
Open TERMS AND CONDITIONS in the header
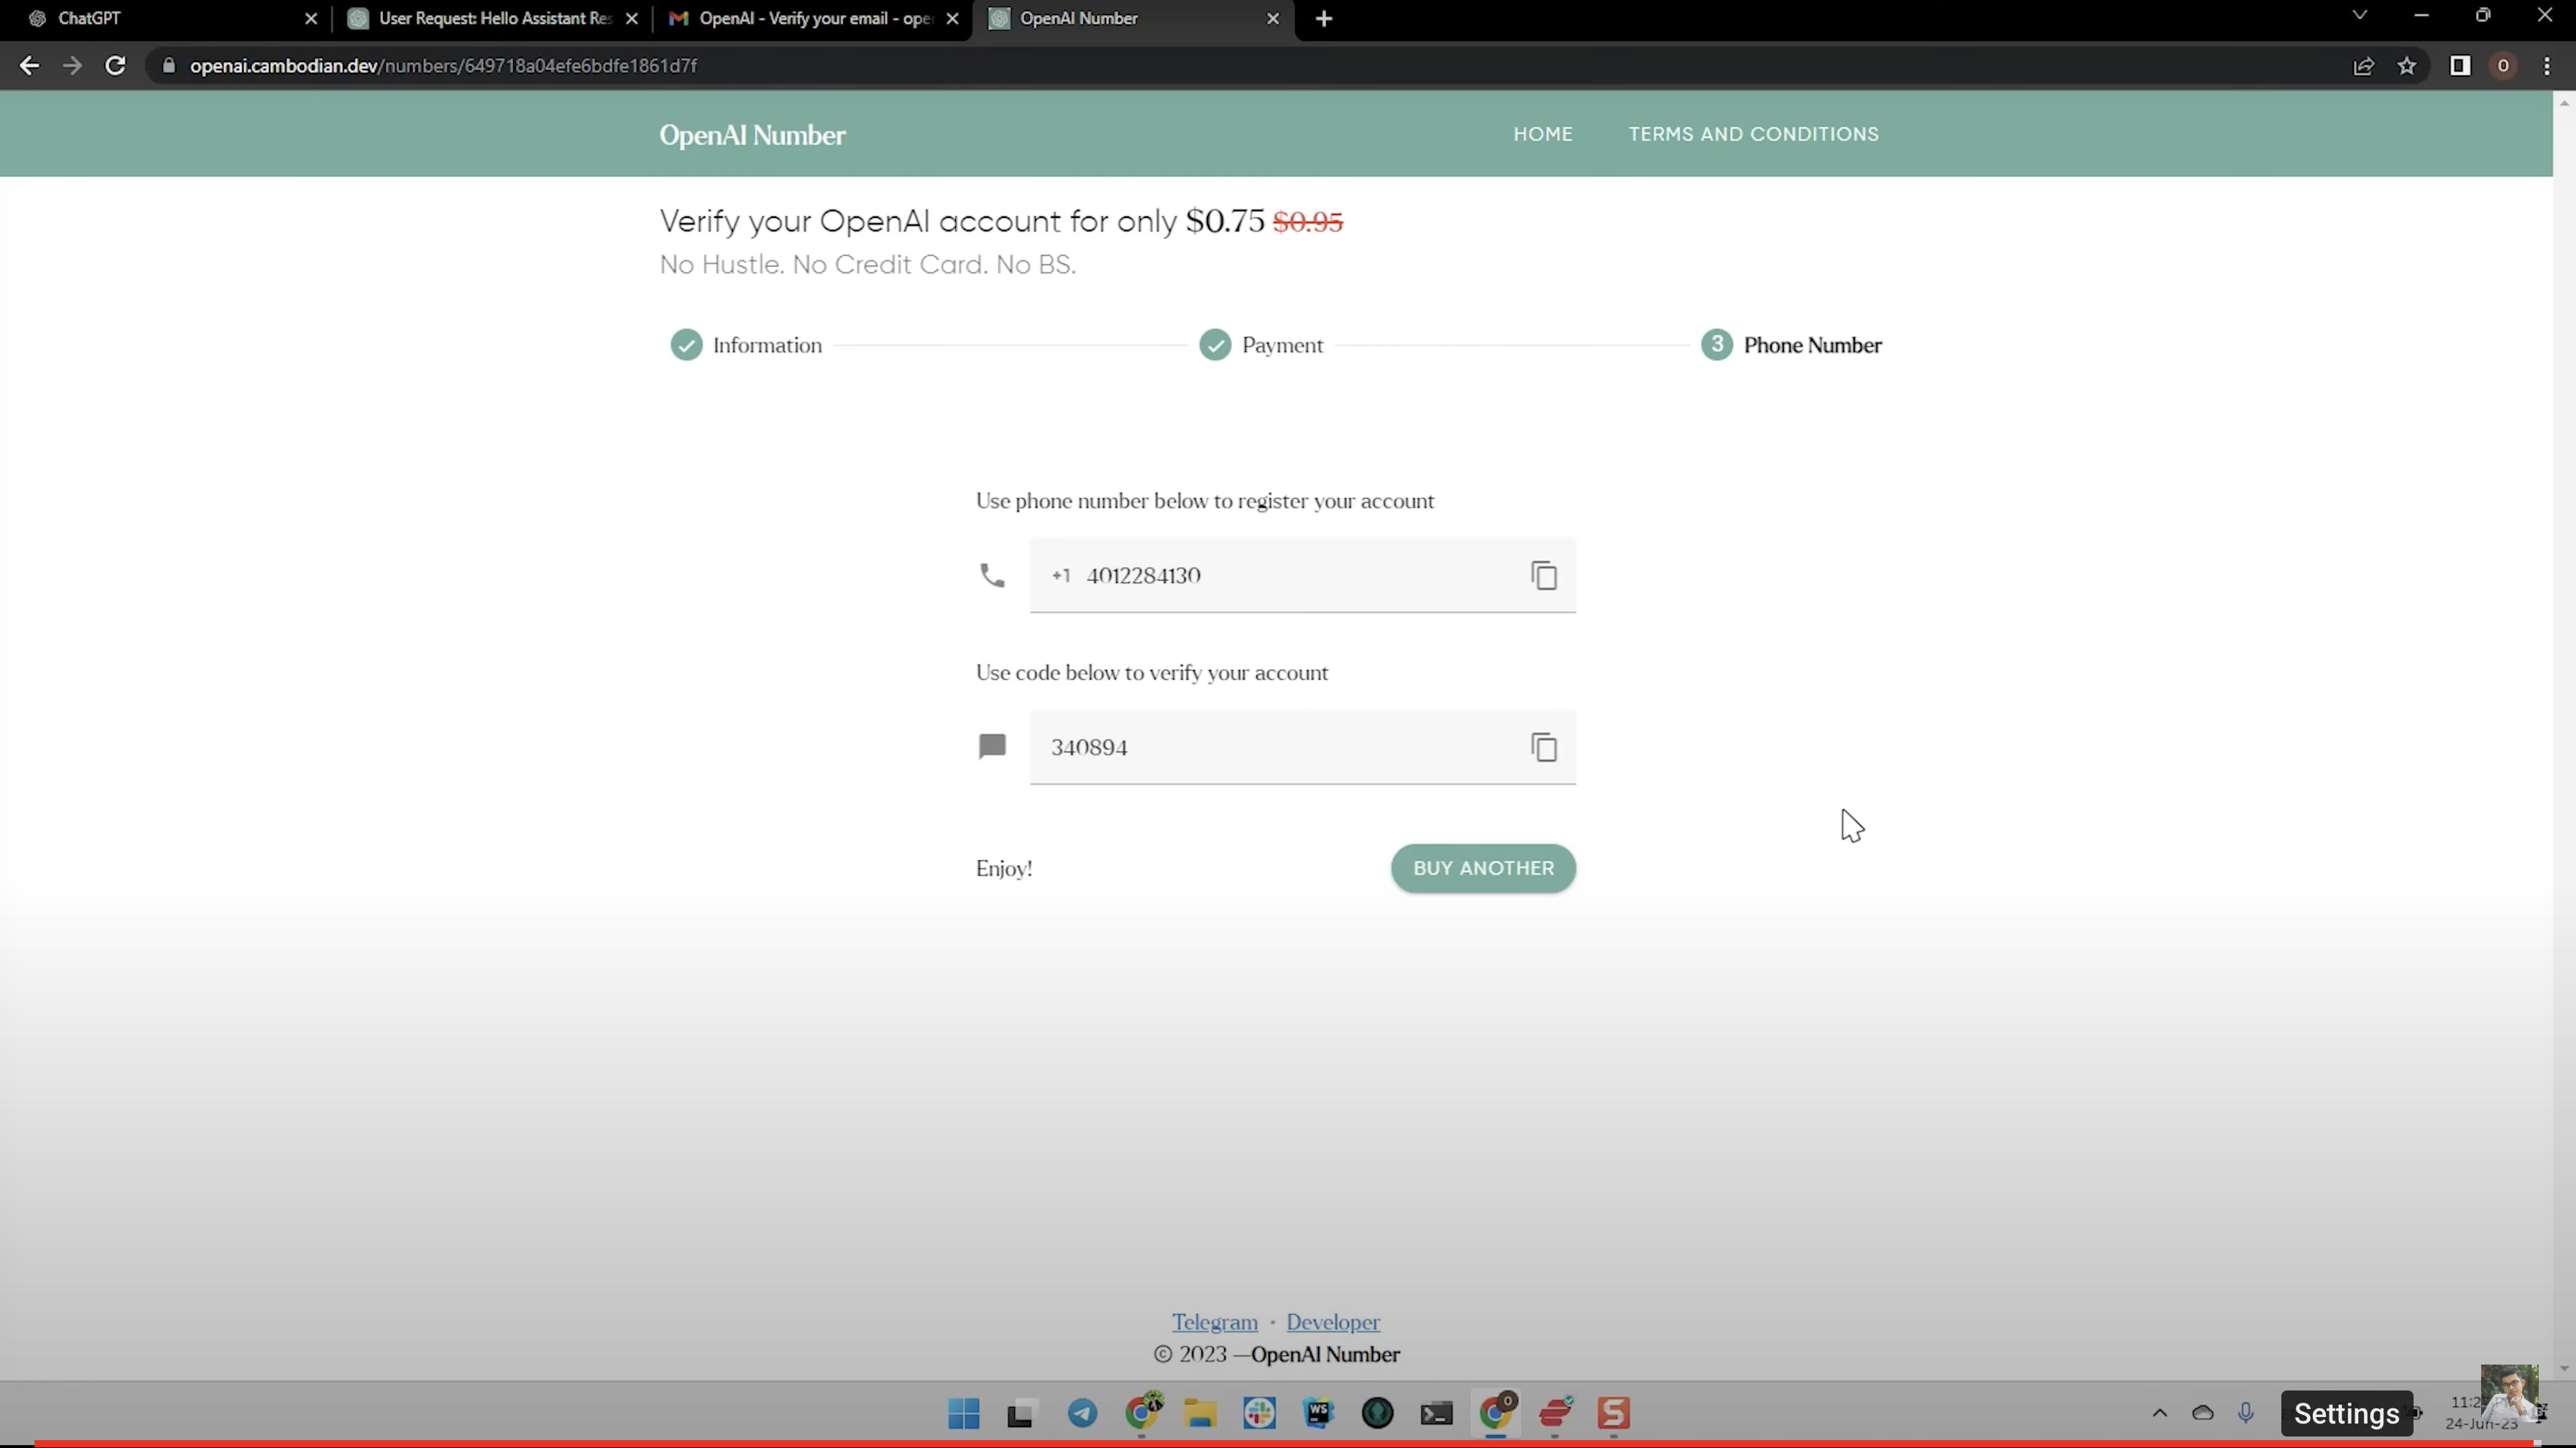pos(1753,134)
